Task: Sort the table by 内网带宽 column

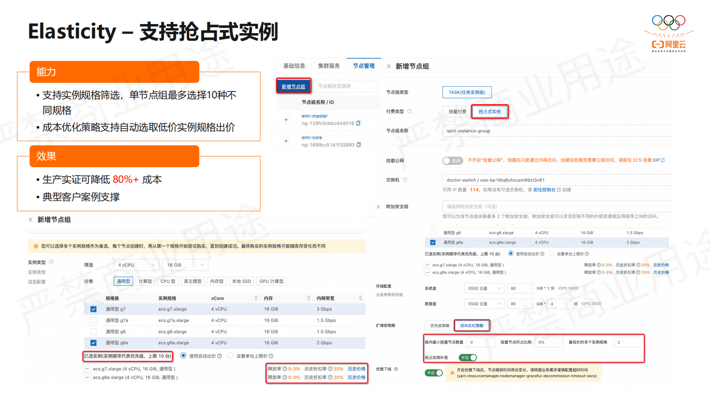Action: (361, 298)
